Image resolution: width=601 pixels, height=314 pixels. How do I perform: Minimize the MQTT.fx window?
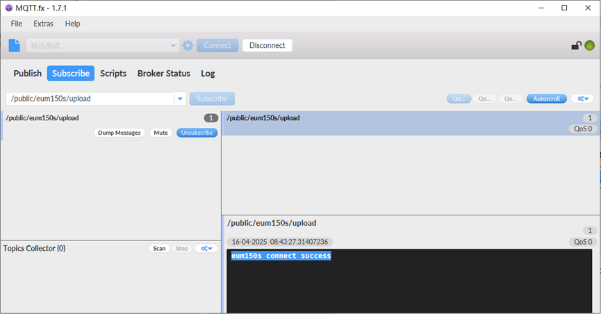[x=541, y=8]
